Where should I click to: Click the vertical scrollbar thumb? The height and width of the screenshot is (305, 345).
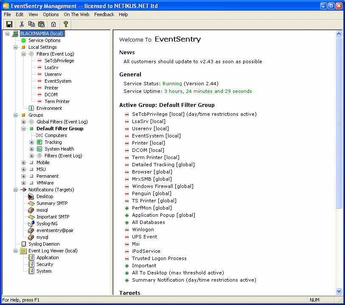[339, 123]
